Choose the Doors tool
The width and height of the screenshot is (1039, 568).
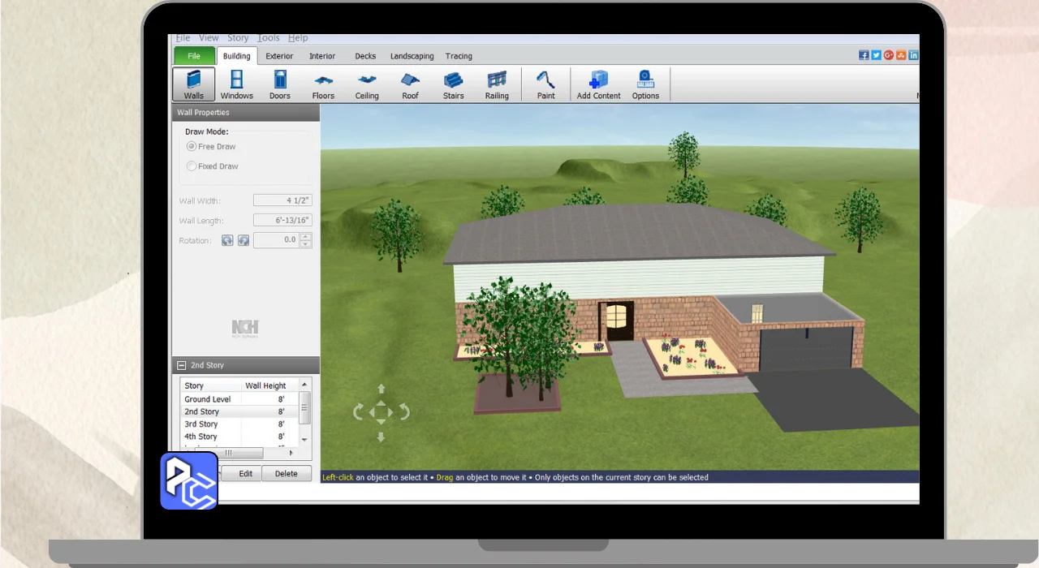[x=280, y=84]
